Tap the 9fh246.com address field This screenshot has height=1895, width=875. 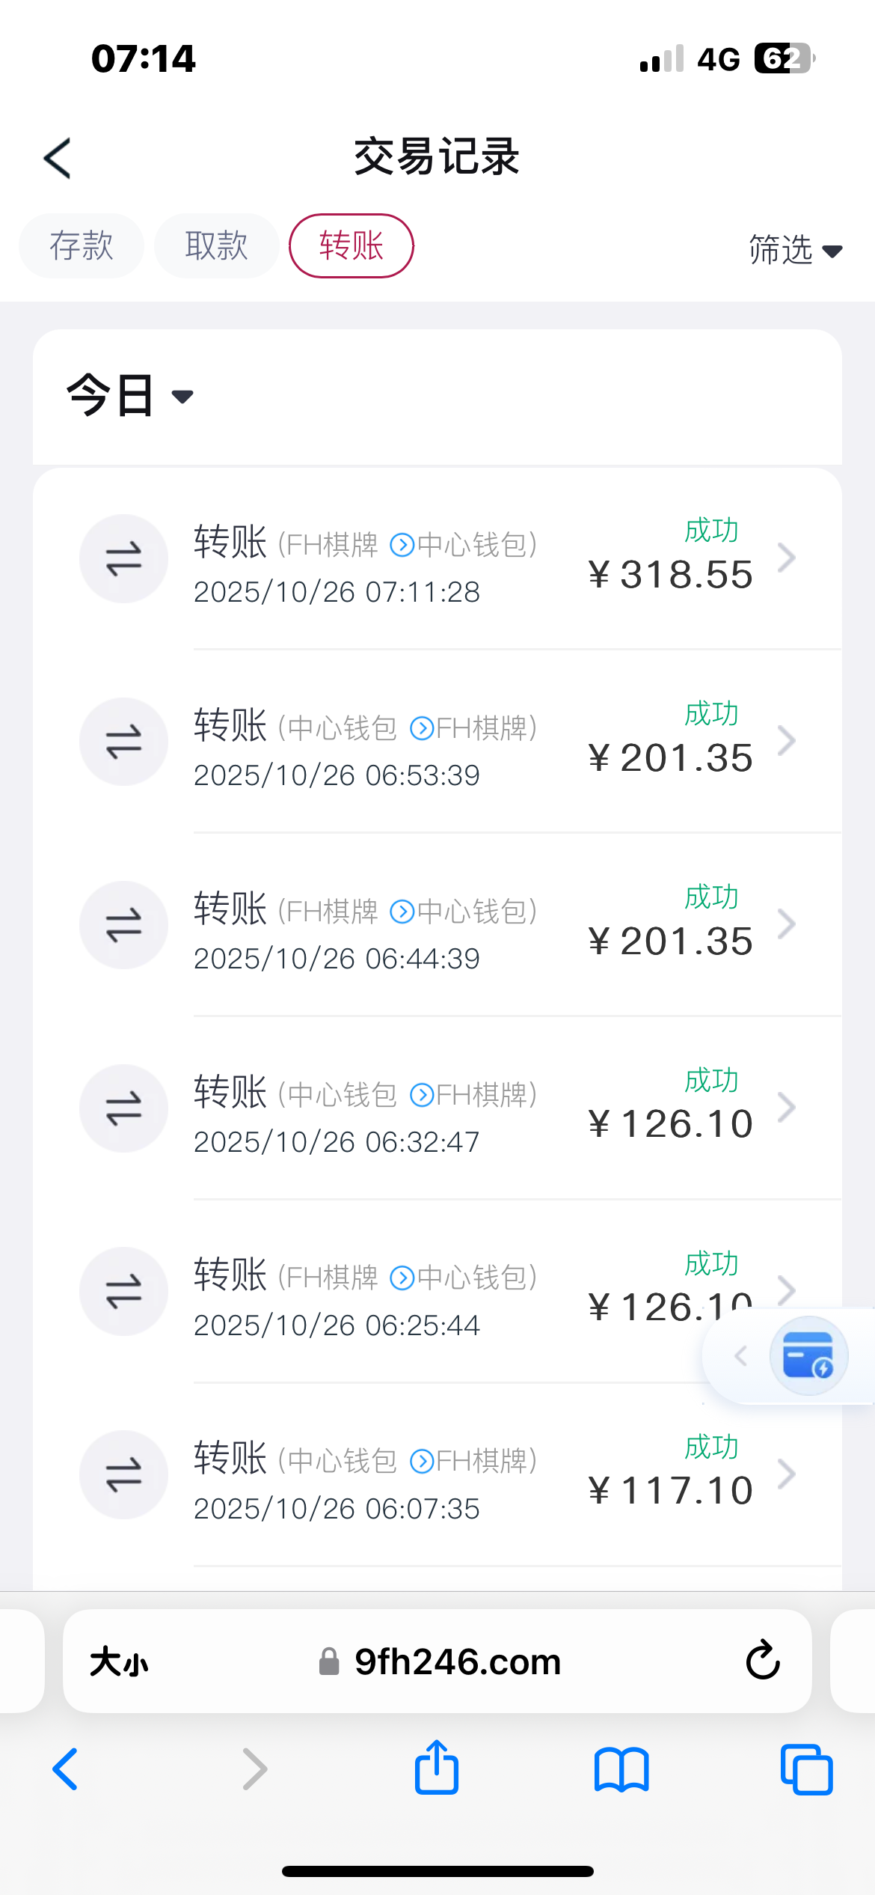point(458,1661)
